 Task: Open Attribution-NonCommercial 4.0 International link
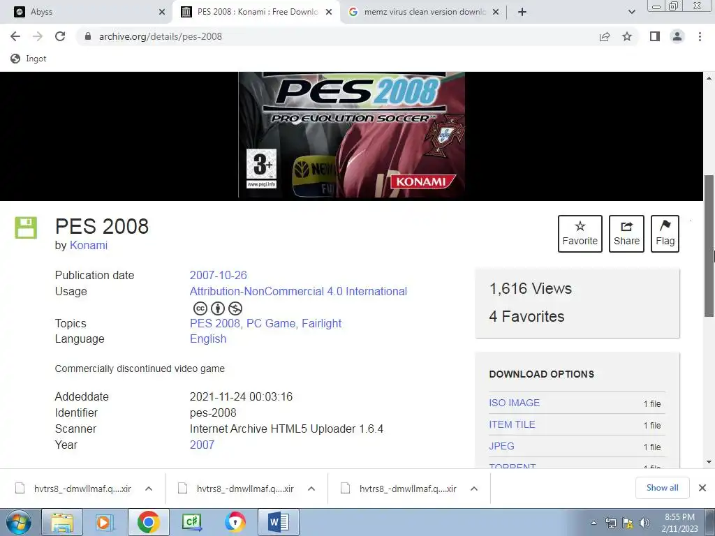click(x=298, y=291)
